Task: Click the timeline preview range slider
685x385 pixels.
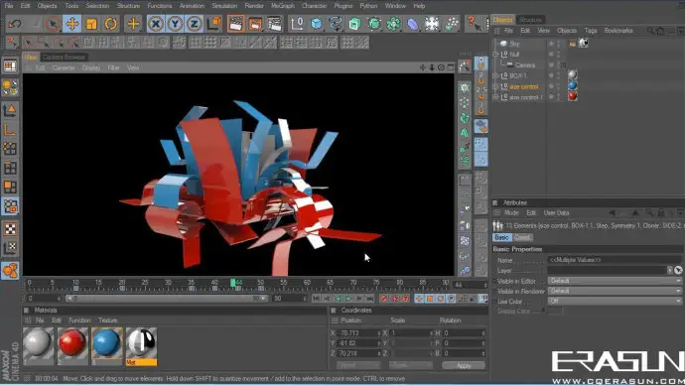Action: pyautogui.click(x=167, y=299)
